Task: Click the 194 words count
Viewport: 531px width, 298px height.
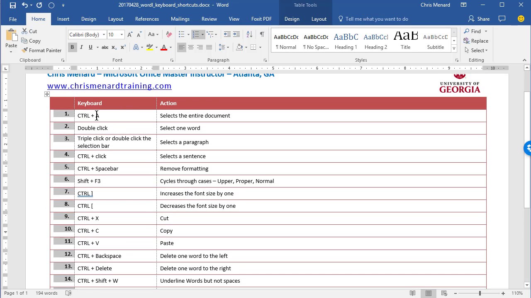Action: [x=46, y=293]
